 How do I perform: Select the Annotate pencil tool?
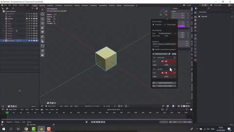(x=42, y=37)
